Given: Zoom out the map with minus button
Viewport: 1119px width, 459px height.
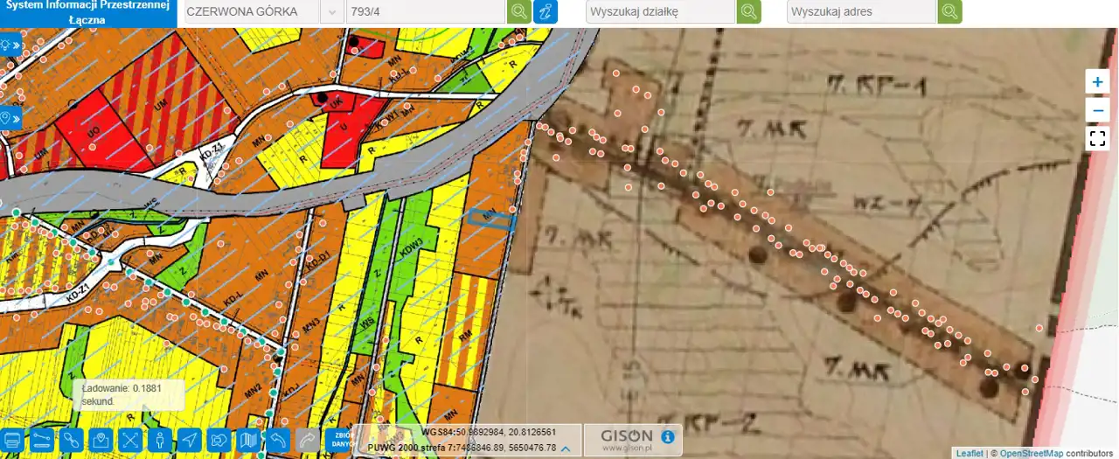Looking at the screenshot, I should point(1097,109).
